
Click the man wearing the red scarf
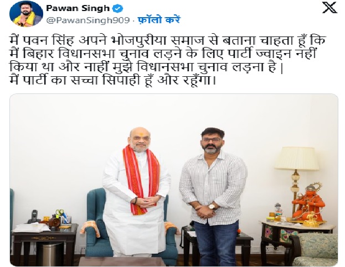point(137,191)
